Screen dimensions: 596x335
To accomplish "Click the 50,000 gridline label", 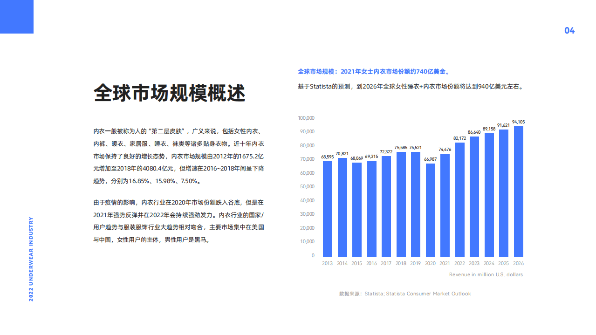I will (307, 186).
